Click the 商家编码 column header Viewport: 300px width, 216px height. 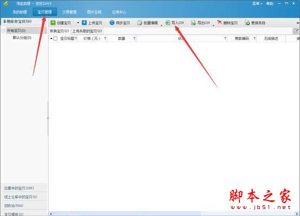click(x=242, y=38)
